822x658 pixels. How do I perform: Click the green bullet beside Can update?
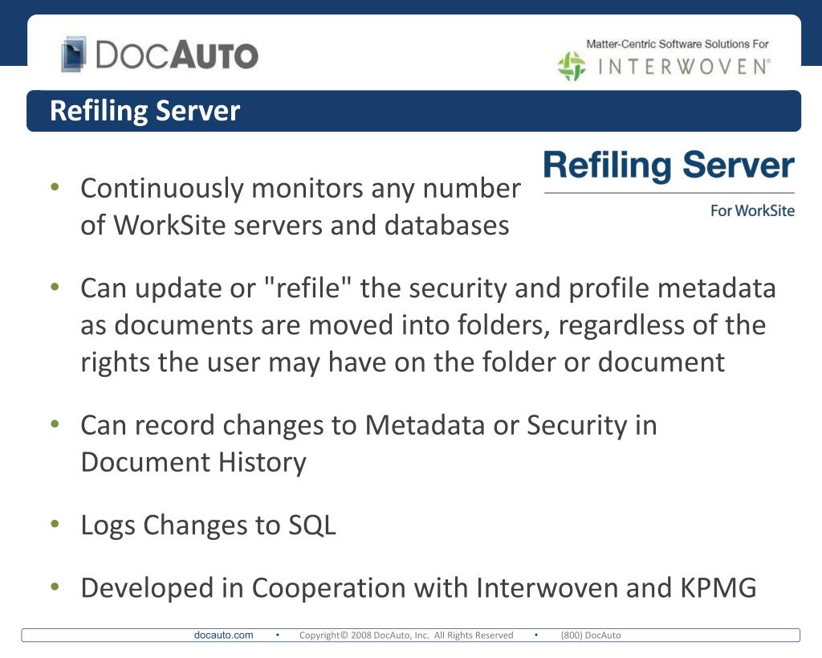tap(55, 287)
